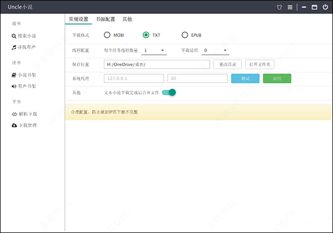Select MOBI download format
This screenshot has width=333, height=233.
(107, 35)
